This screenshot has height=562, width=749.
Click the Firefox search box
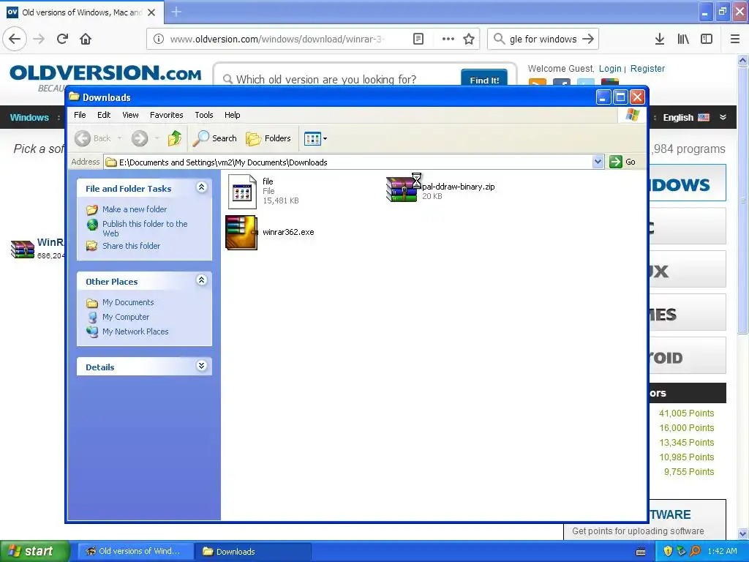click(x=542, y=39)
